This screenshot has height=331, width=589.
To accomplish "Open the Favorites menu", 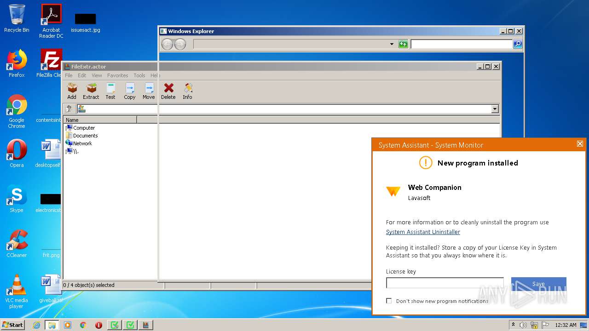I will click(118, 75).
